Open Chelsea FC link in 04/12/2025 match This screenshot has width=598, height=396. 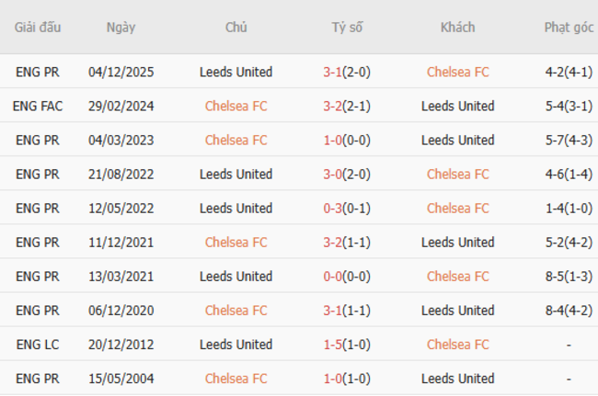pyautogui.click(x=457, y=72)
